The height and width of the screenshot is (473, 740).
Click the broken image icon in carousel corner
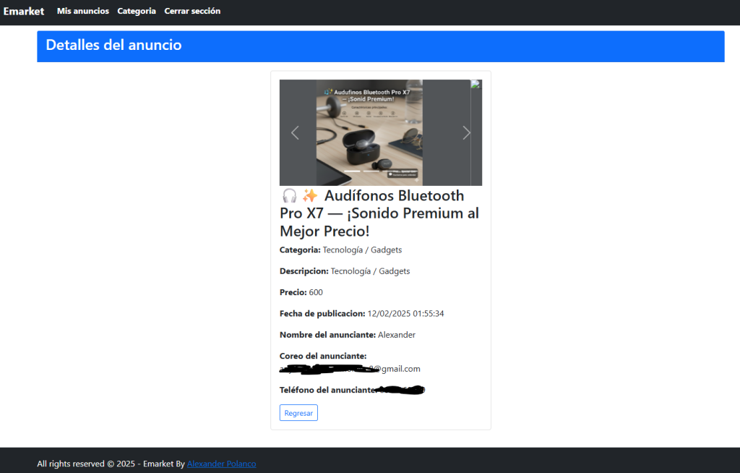coord(476,85)
